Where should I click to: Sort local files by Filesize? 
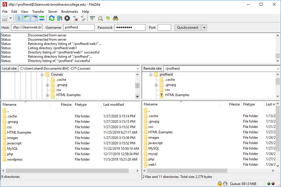(x=62, y=105)
